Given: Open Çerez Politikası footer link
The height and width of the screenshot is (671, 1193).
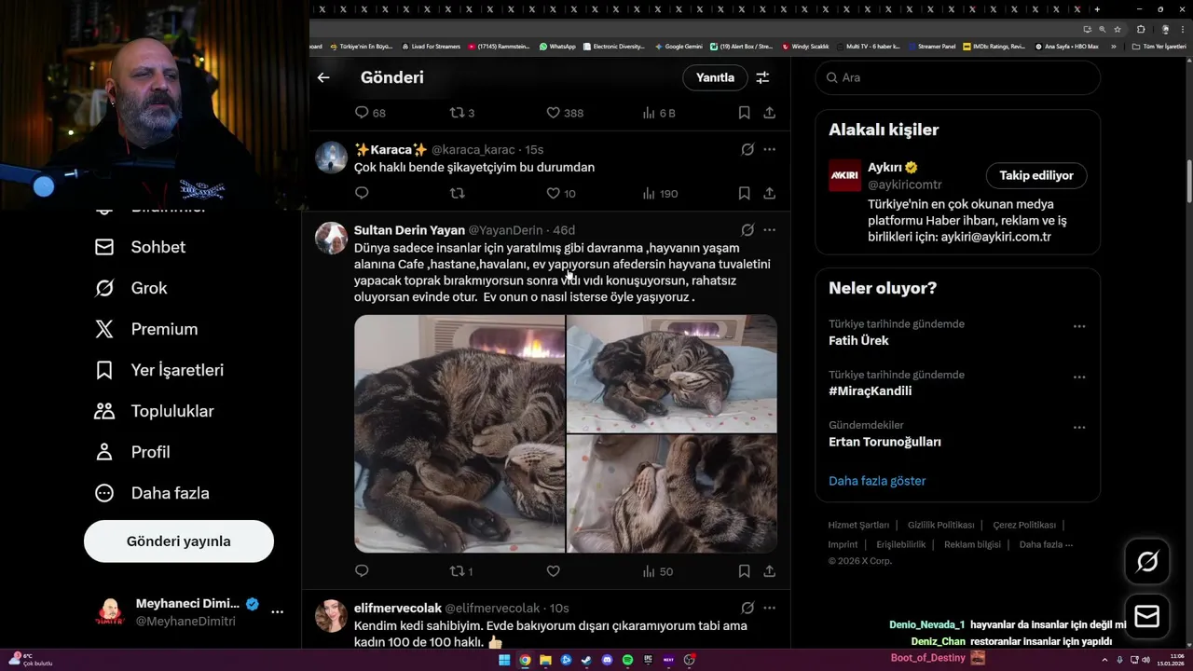Looking at the screenshot, I should tap(1024, 525).
